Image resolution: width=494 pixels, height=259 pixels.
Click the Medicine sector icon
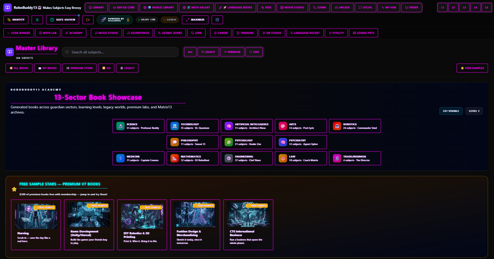point(121,158)
